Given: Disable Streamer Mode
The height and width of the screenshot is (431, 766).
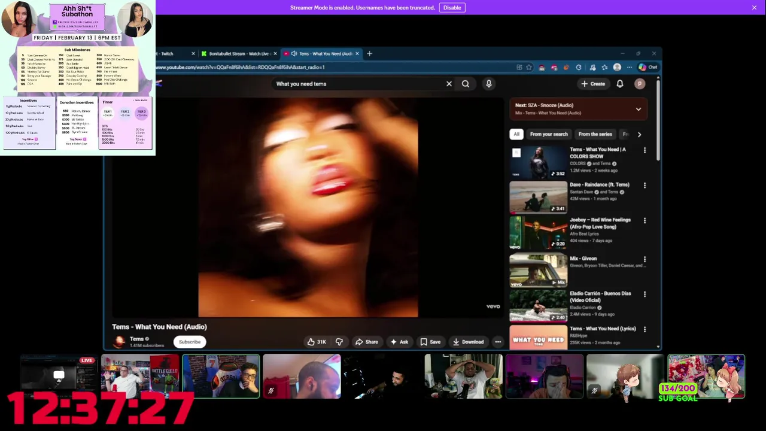Looking at the screenshot, I should pos(452,8).
